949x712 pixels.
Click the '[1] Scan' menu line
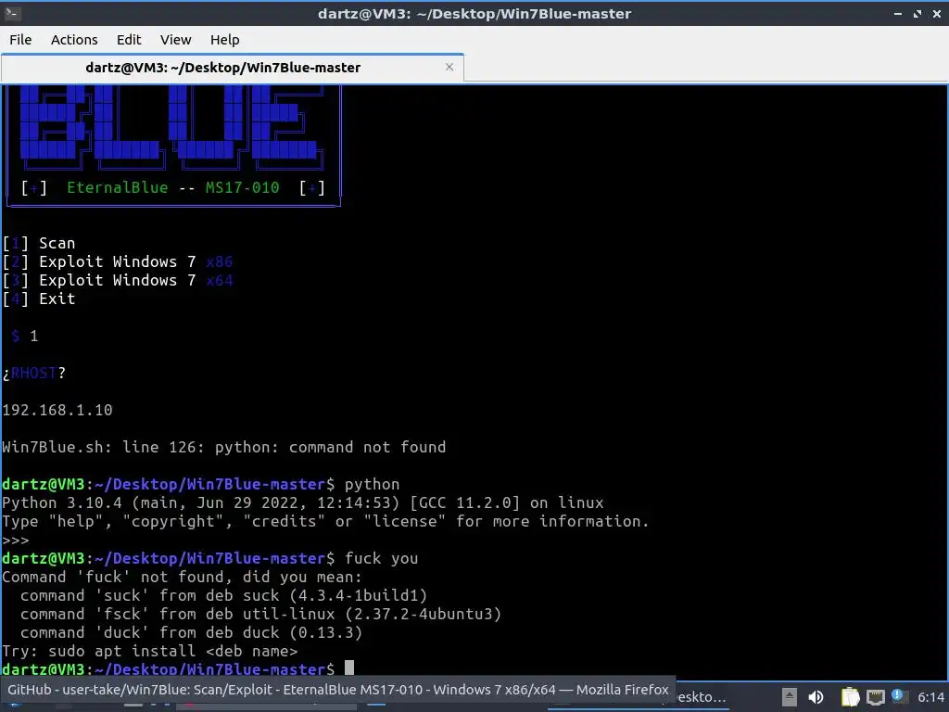[x=39, y=244]
